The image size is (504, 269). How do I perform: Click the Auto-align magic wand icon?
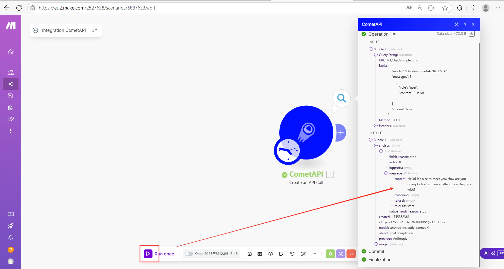tap(303, 254)
